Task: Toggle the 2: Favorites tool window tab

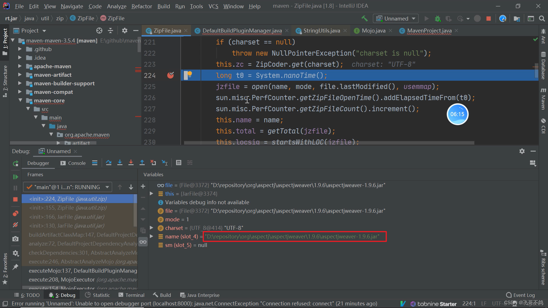Action: coord(5,268)
